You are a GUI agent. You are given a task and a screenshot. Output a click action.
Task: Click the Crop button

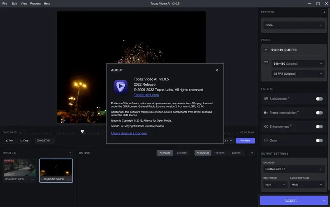(24, 141)
